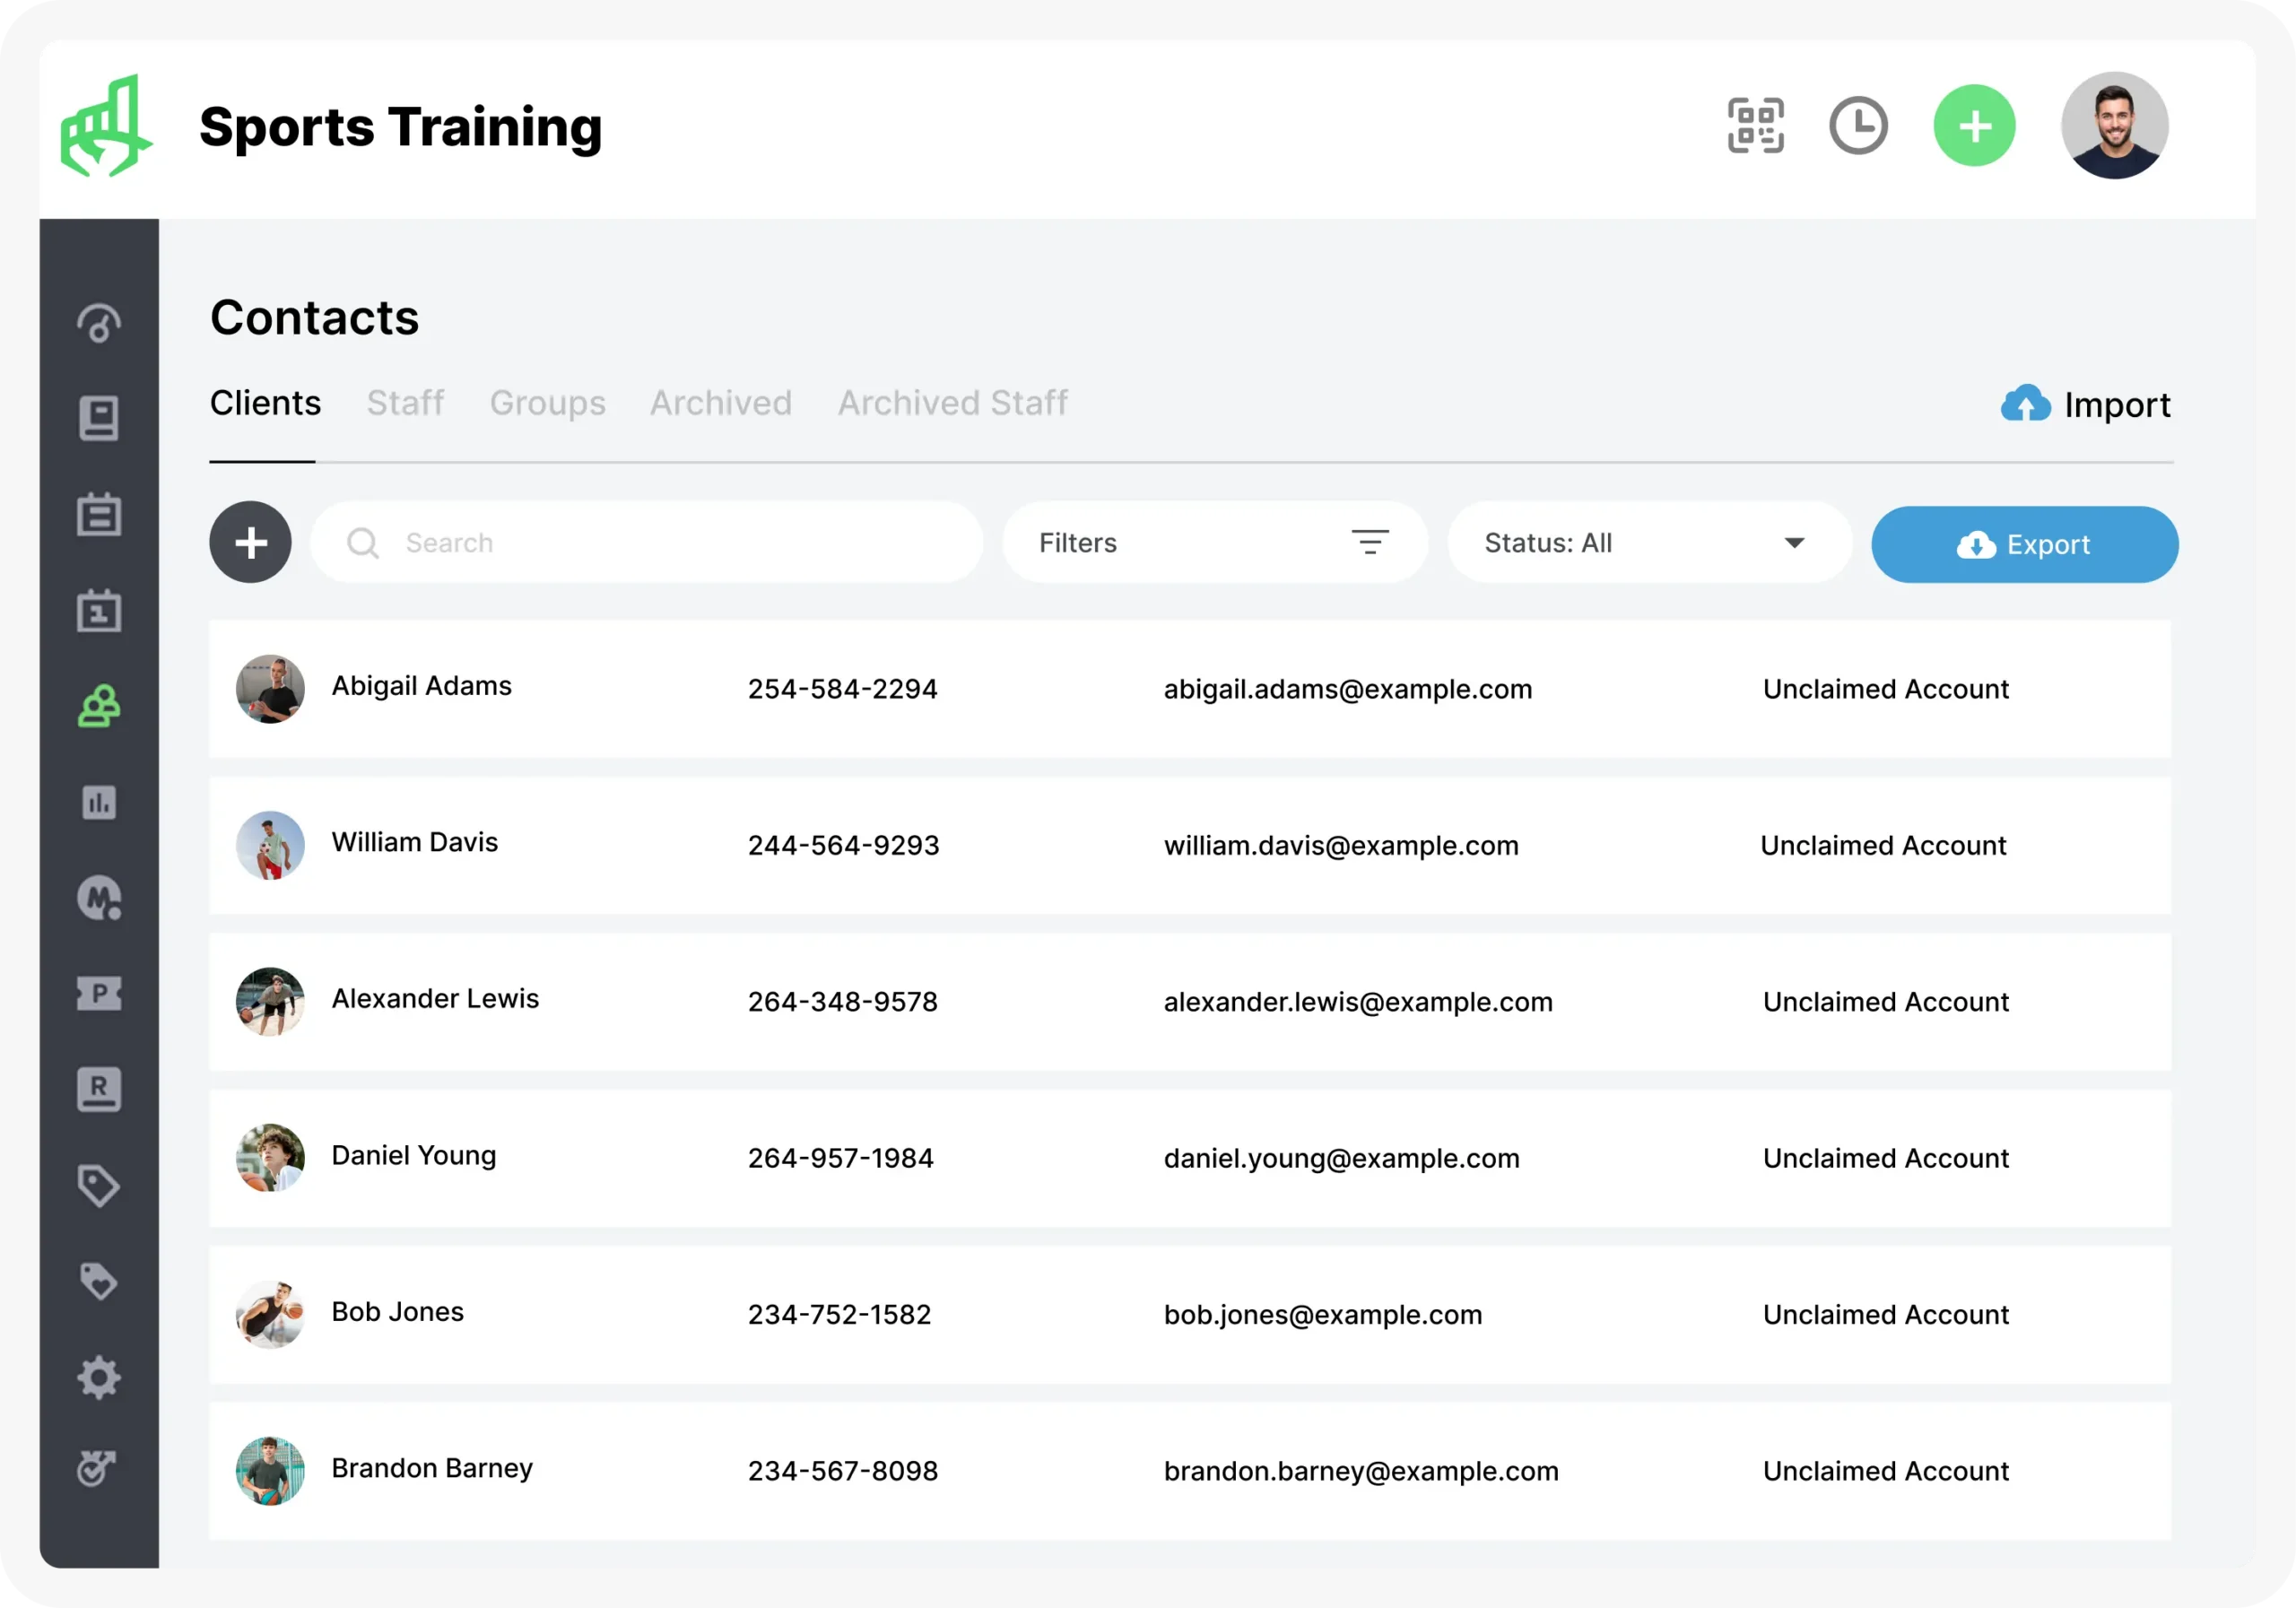
Task: Click Unclaimed Account for Abigail Adams
Action: point(1885,689)
